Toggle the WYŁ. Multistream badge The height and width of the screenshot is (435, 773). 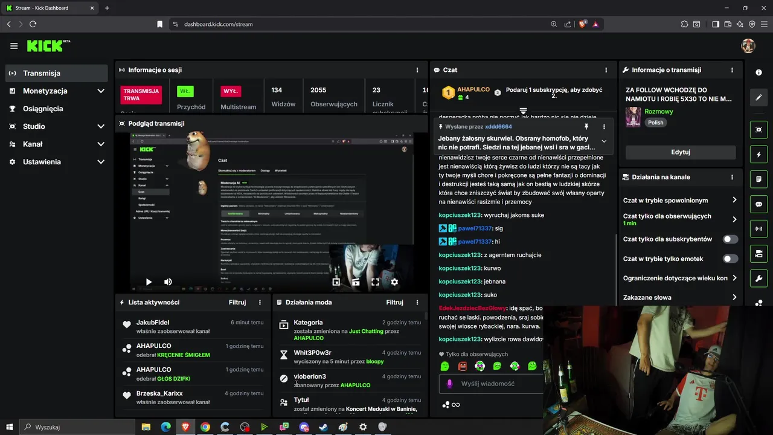coord(231,92)
